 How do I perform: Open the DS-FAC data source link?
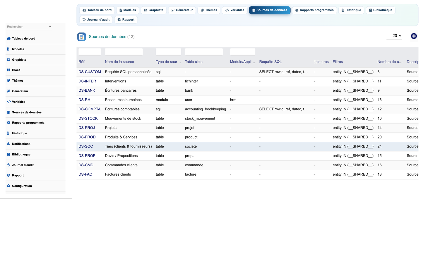coord(85,174)
